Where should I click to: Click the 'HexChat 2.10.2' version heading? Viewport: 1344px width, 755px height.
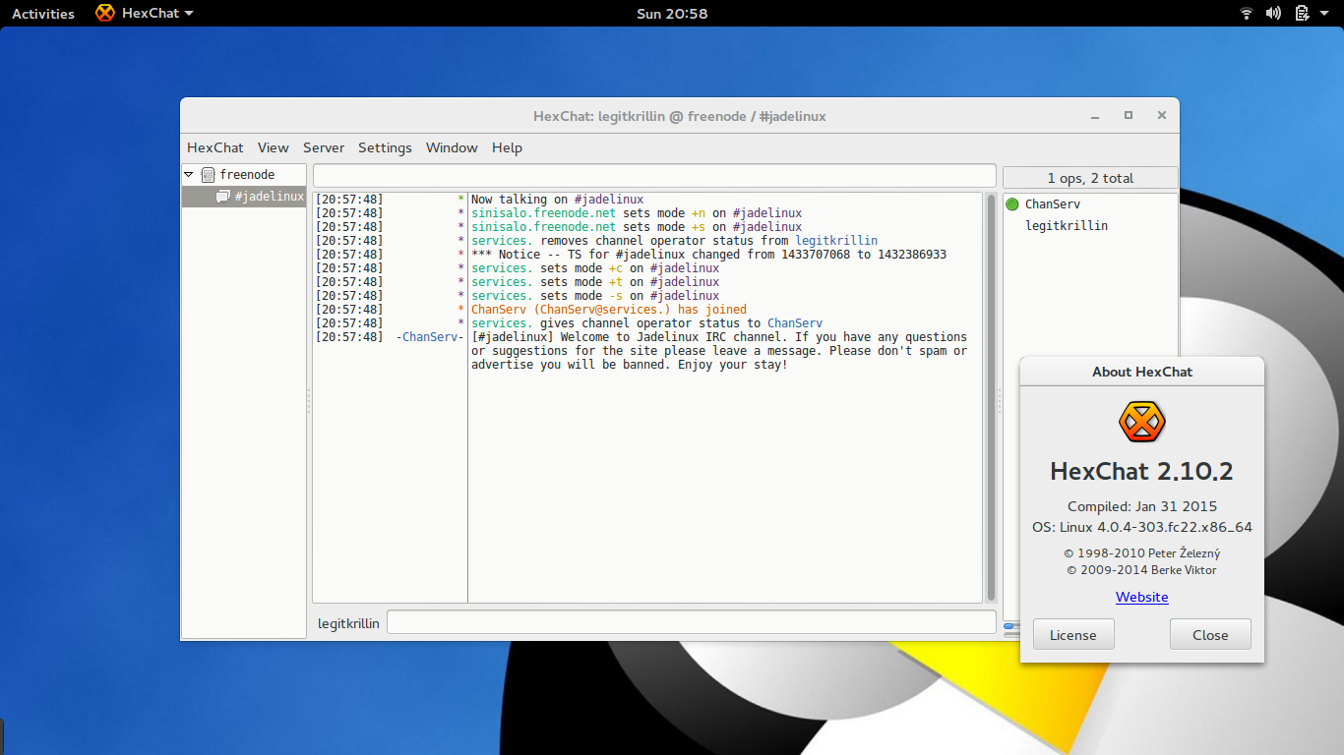pyautogui.click(x=1141, y=471)
